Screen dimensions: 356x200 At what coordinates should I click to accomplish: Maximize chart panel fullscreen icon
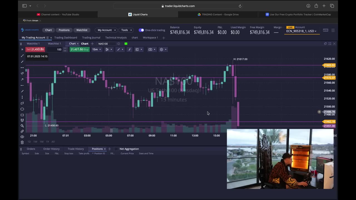click(x=330, y=44)
